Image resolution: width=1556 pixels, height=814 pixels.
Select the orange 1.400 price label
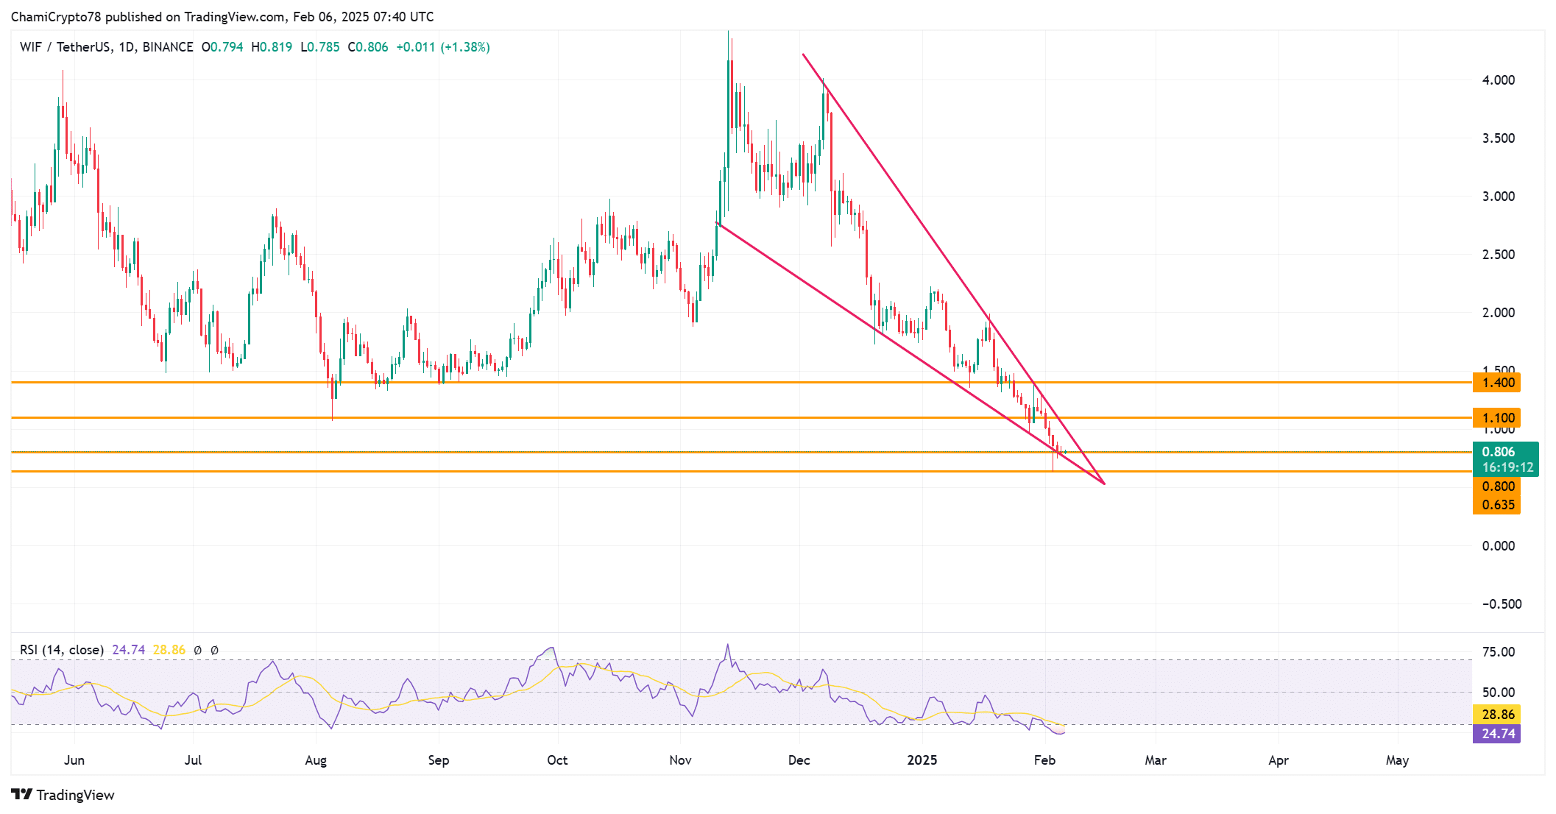1497,383
